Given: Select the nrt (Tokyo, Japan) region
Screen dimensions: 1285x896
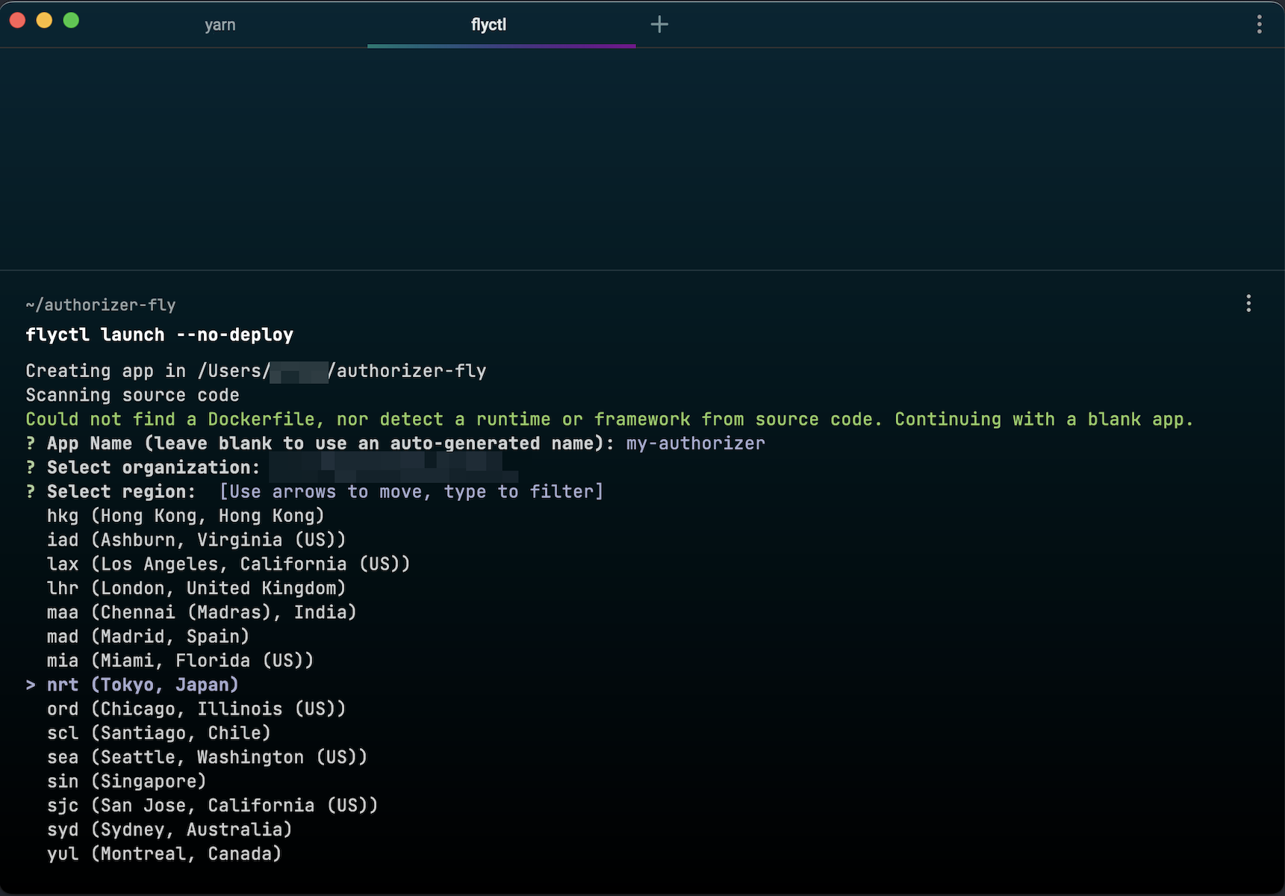Looking at the screenshot, I should point(142,684).
